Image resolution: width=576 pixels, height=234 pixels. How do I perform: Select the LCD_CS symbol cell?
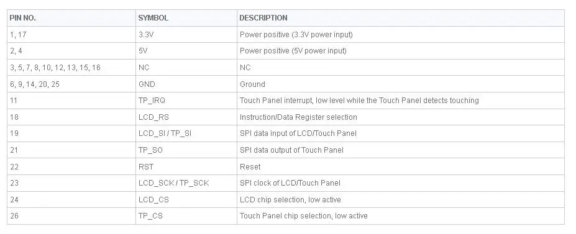186,199
